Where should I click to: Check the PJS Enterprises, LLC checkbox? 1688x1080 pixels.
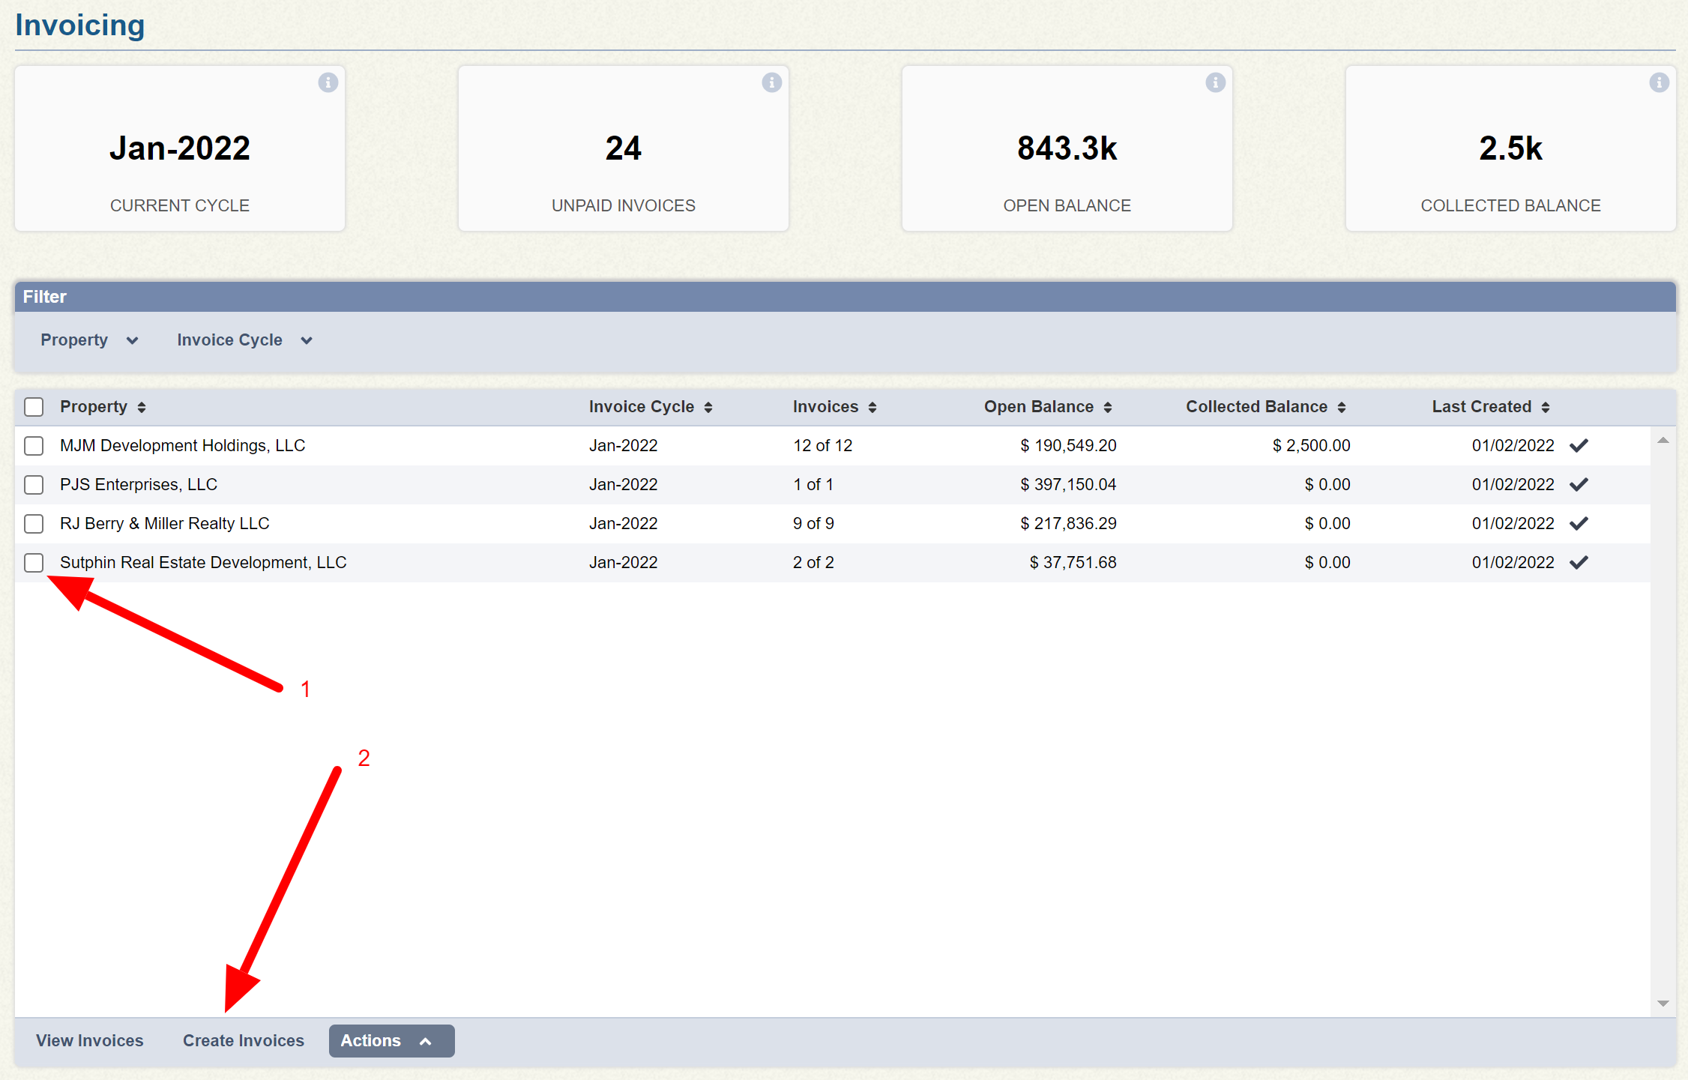34,485
